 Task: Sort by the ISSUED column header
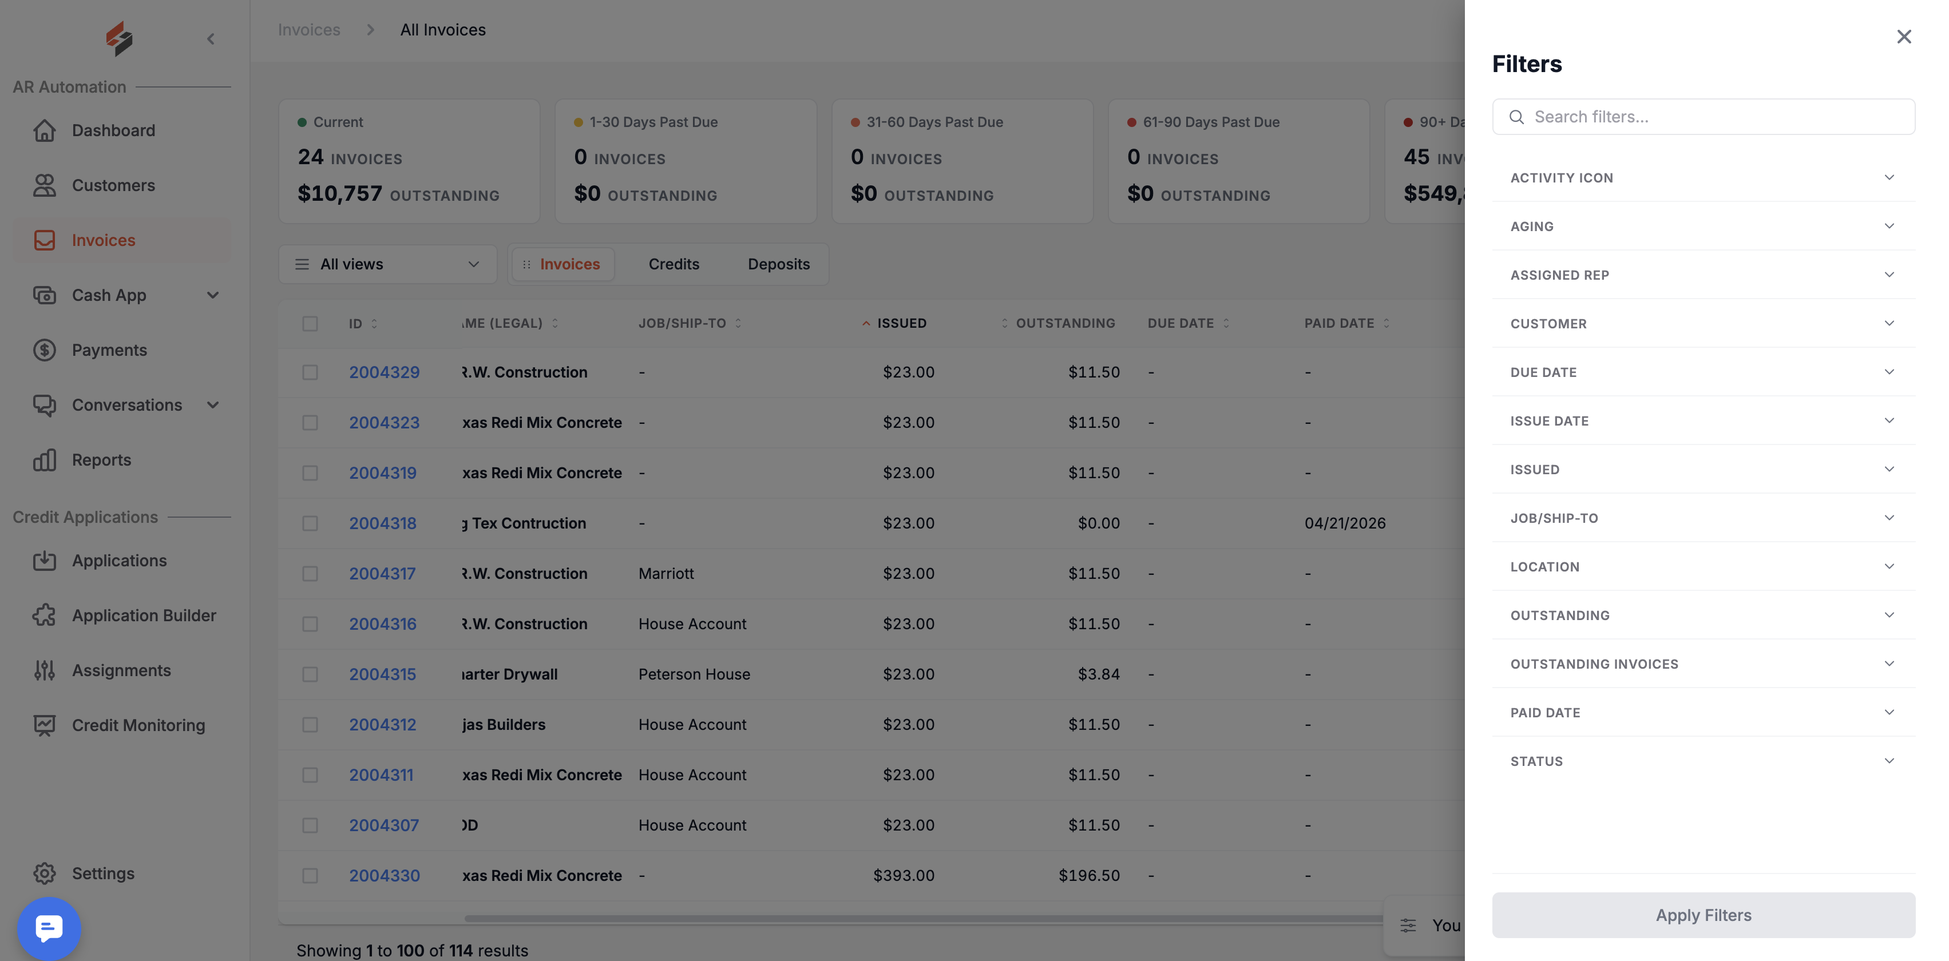click(x=901, y=323)
